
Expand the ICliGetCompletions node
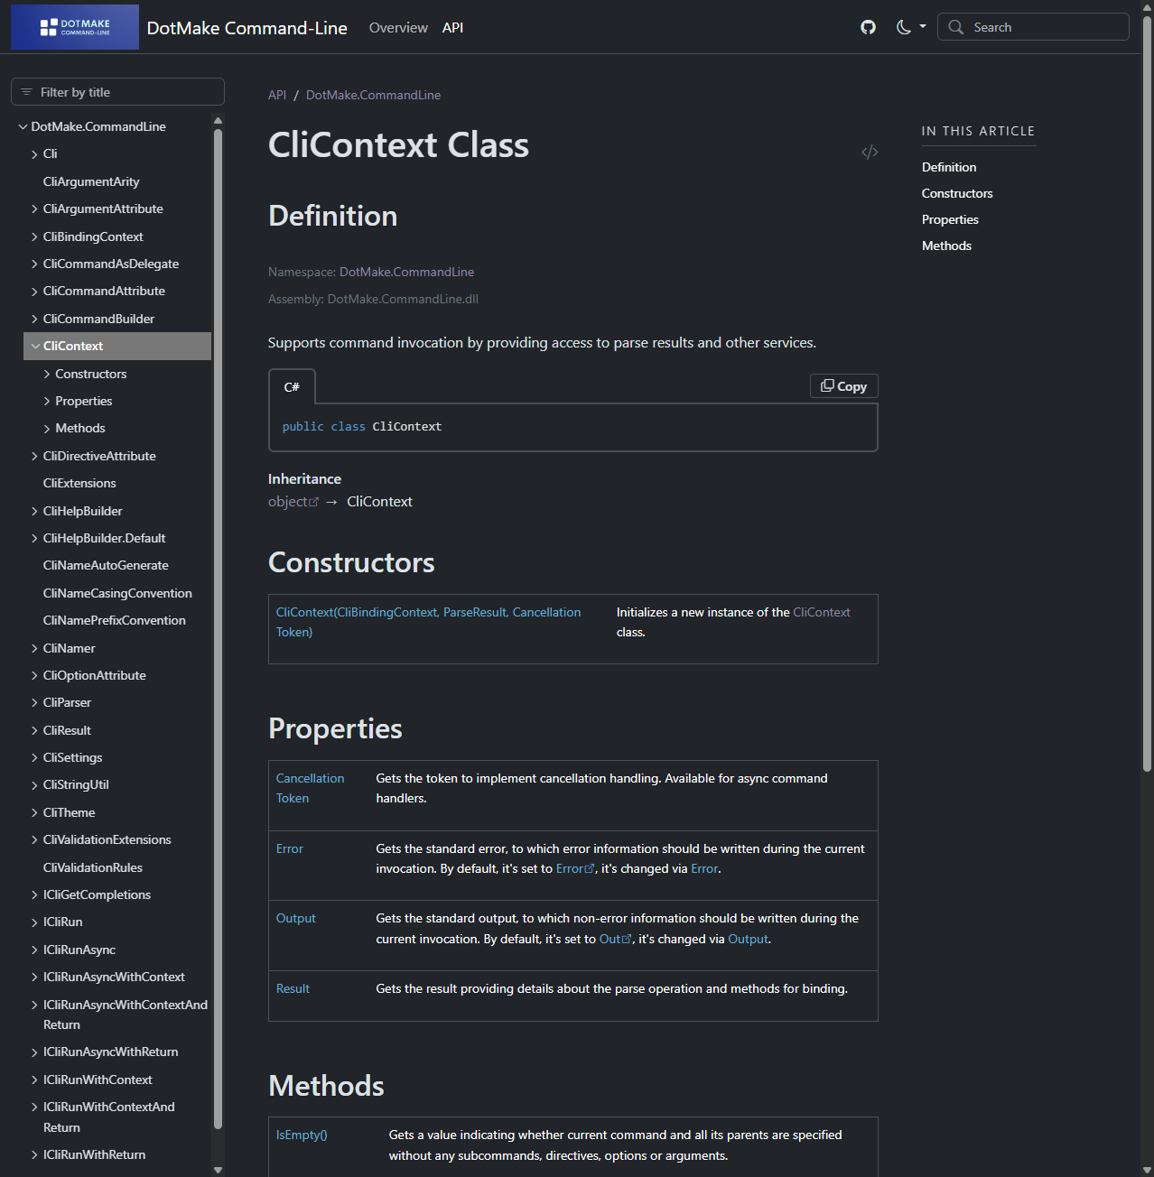pos(34,894)
